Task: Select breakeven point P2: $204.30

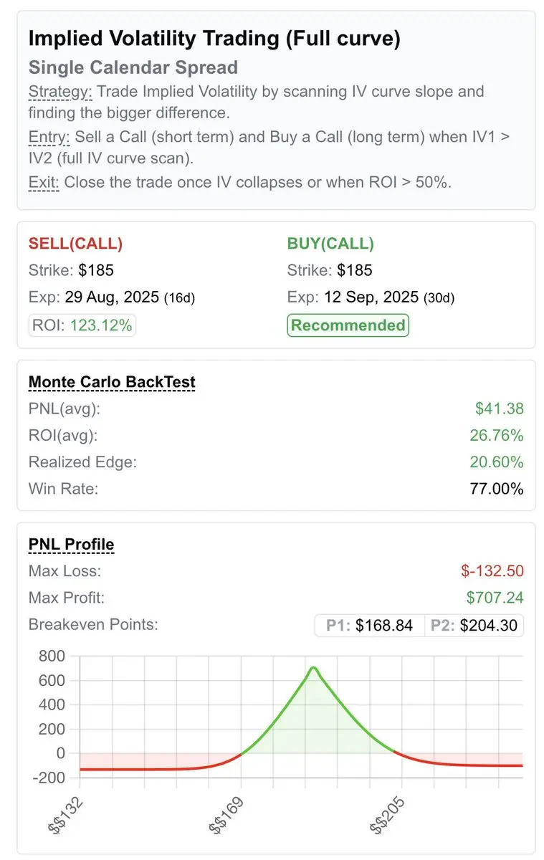Action: pos(474,625)
